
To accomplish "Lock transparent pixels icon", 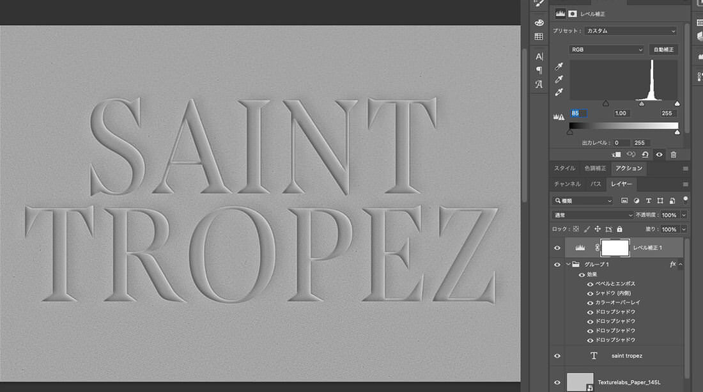I will 576,229.
